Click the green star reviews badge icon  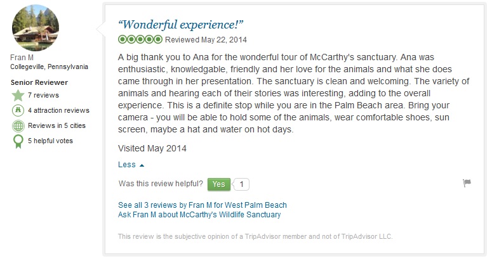18,96
